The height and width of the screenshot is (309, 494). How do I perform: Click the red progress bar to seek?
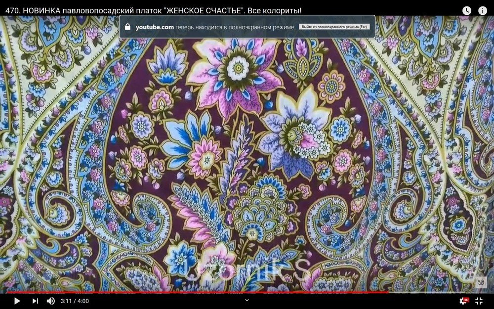pos(198,292)
